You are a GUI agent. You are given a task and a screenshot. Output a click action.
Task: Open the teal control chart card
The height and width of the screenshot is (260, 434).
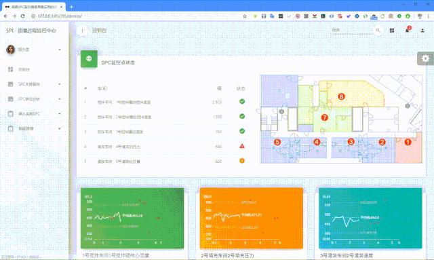(x=370, y=218)
